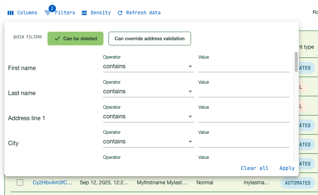The image size is (318, 195).
Task: Click Clear all filters
Action: coord(255,168)
